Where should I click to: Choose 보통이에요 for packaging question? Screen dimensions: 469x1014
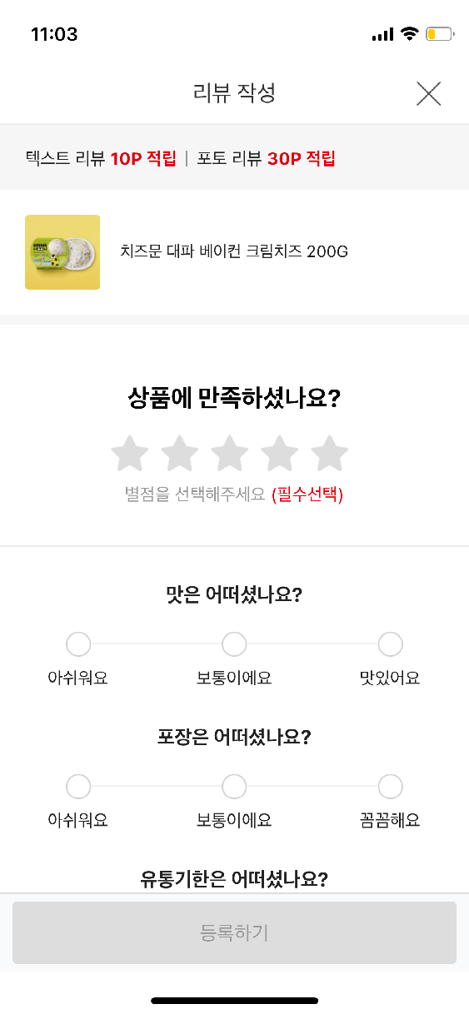coord(234,787)
